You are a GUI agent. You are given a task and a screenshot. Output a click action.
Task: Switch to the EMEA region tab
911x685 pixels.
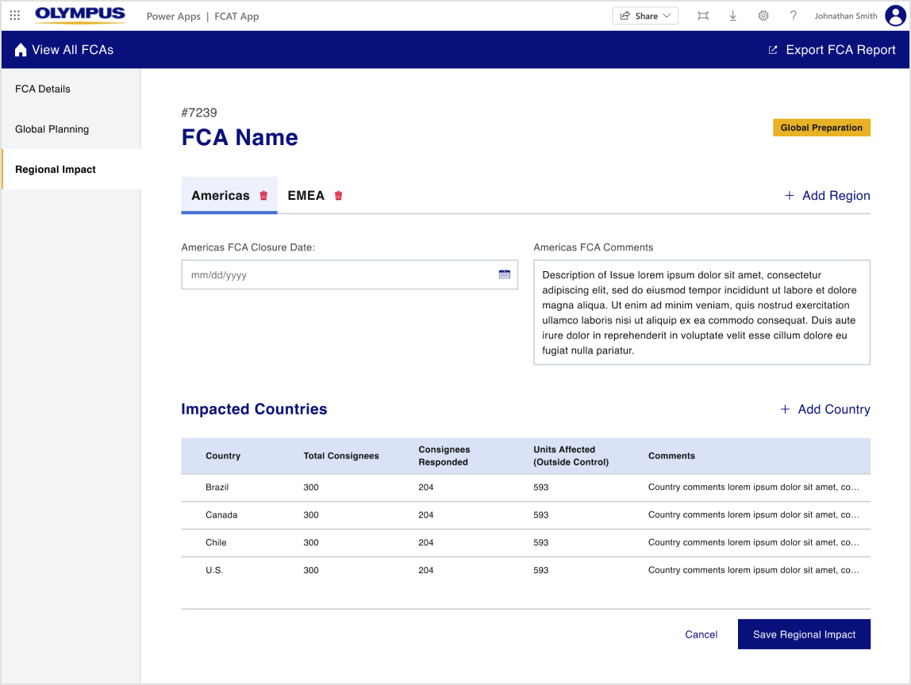(306, 196)
